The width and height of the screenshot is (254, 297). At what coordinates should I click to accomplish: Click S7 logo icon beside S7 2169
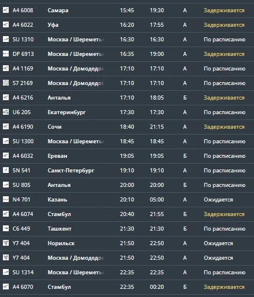6,83
